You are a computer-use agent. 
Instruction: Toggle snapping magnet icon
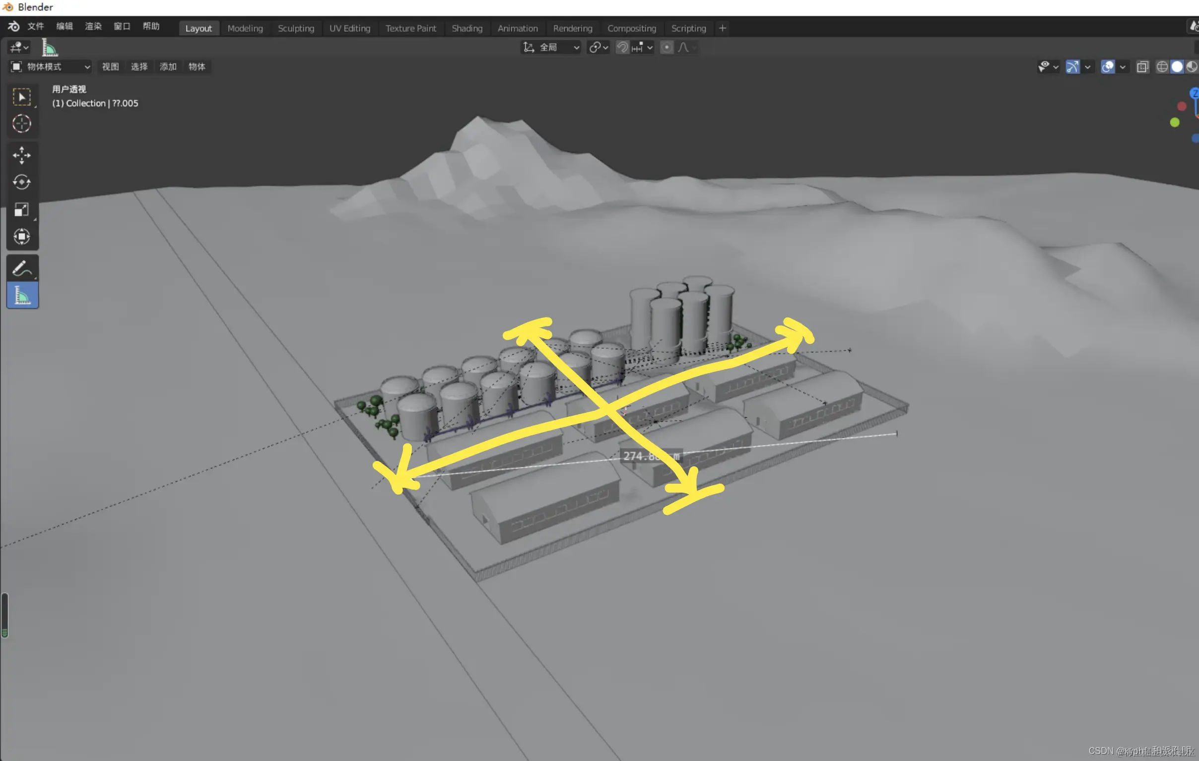[622, 47]
